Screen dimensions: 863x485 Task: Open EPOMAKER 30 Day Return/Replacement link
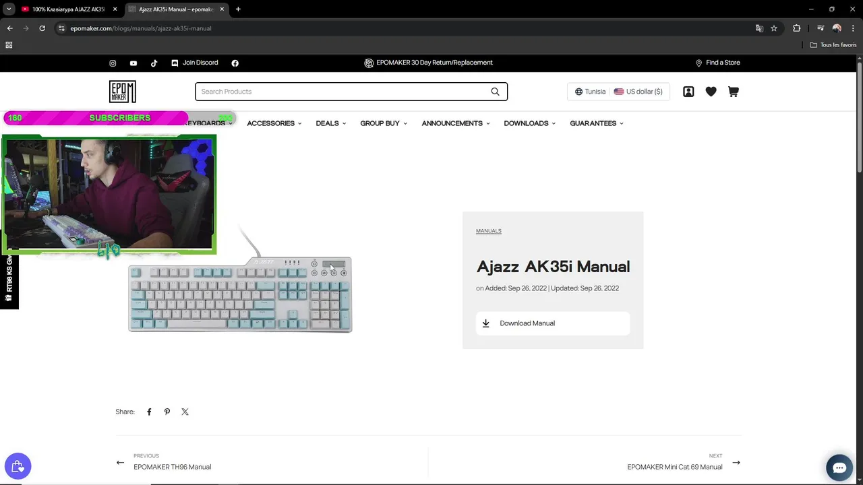tap(429, 63)
